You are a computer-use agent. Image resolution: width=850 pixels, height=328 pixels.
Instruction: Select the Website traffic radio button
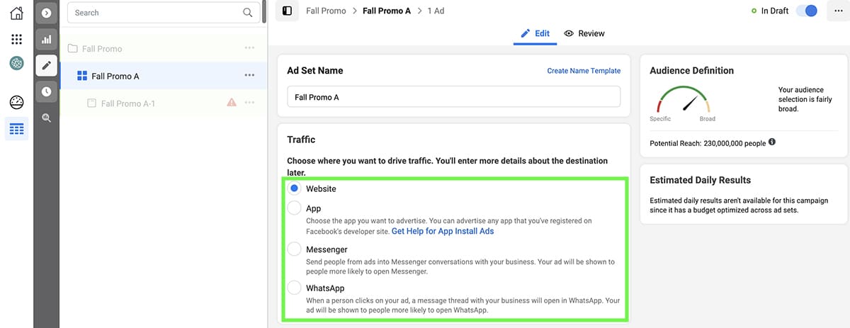(x=294, y=189)
